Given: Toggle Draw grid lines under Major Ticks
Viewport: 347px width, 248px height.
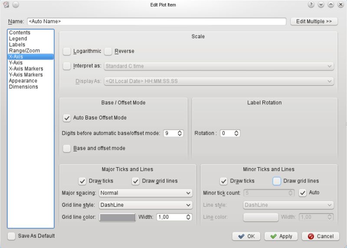Looking at the screenshot, I should click(135, 181).
